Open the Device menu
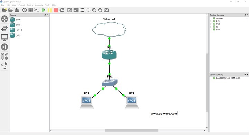Image resolution: width=249 pixels, height=135 pixels. pos(30,5)
